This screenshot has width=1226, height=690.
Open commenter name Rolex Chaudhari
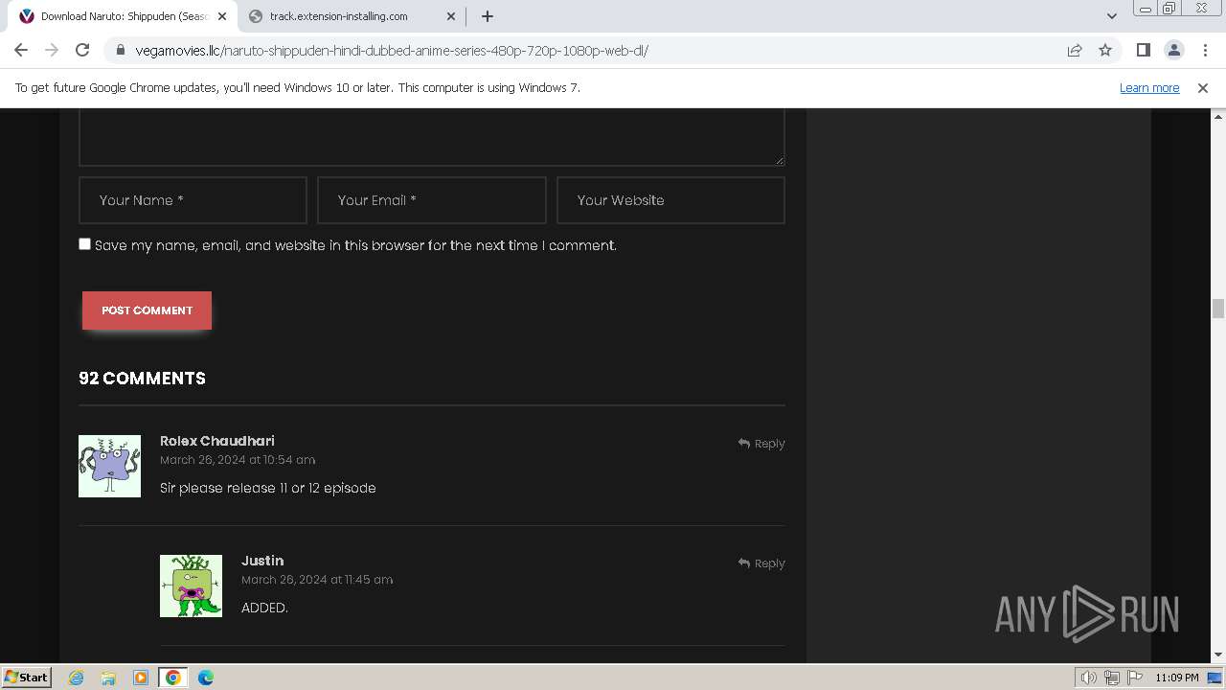point(217,441)
